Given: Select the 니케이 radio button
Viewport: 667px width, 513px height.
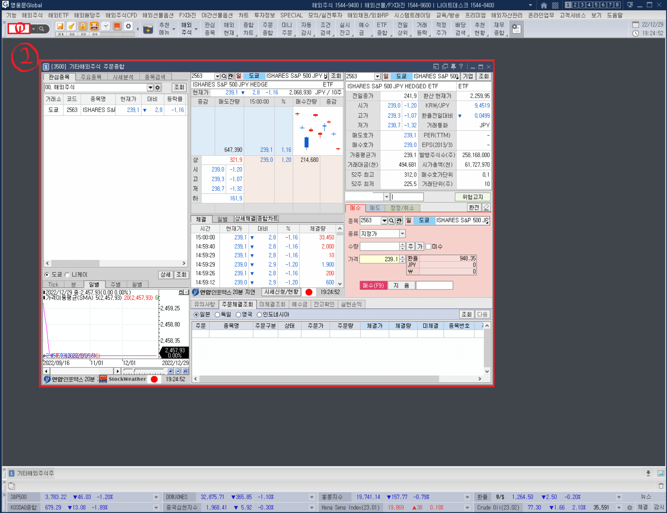Looking at the screenshot, I should [67, 275].
